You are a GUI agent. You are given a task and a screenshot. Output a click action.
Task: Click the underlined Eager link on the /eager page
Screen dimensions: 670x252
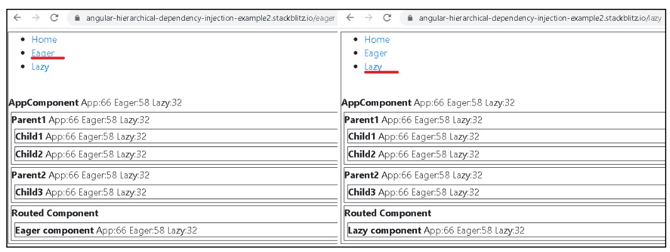click(x=43, y=53)
